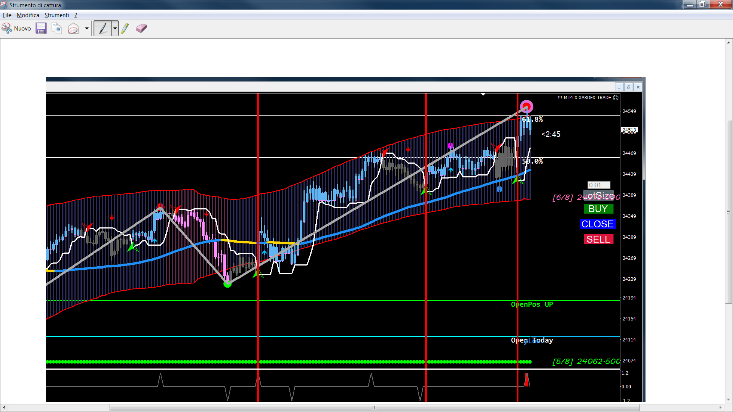Open the Modifica menu
Viewport: 733px width, 412px height.
(x=28, y=15)
